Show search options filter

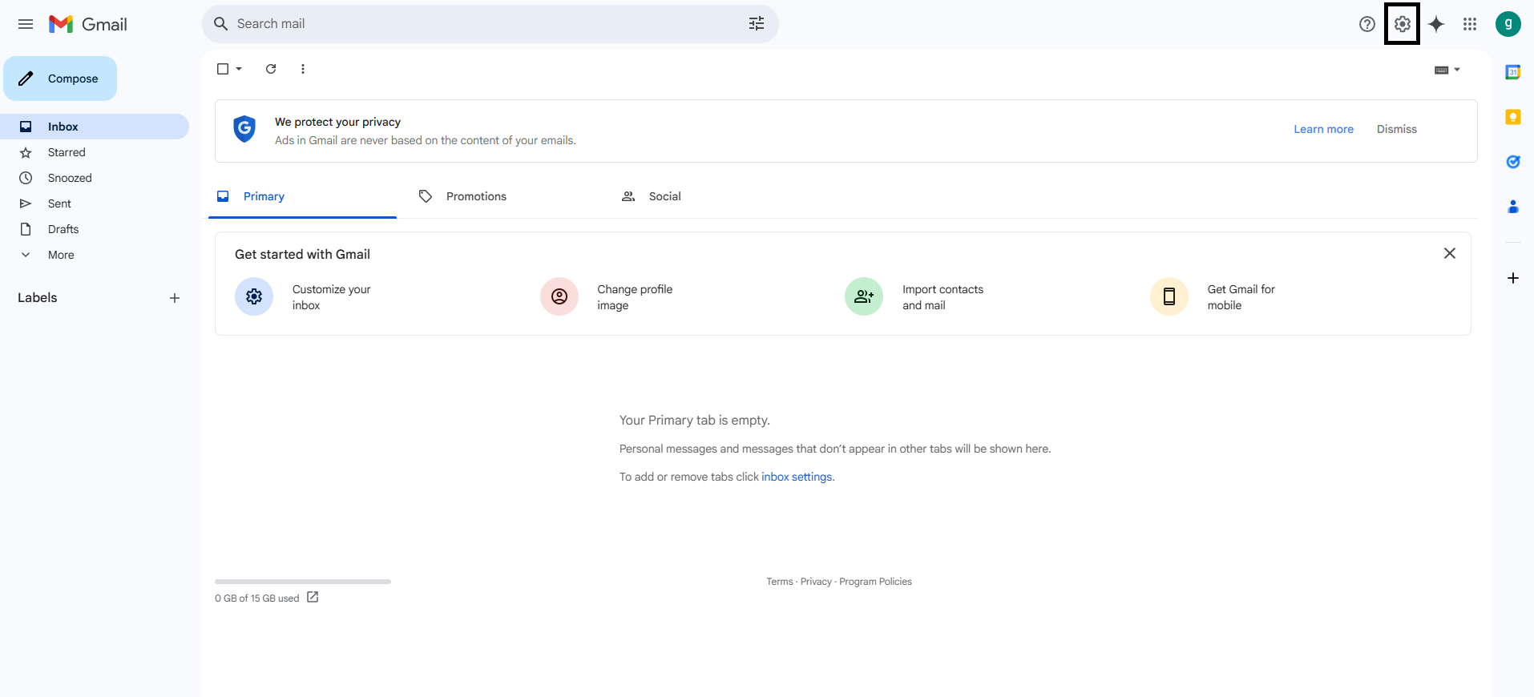[x=757, y=24]
